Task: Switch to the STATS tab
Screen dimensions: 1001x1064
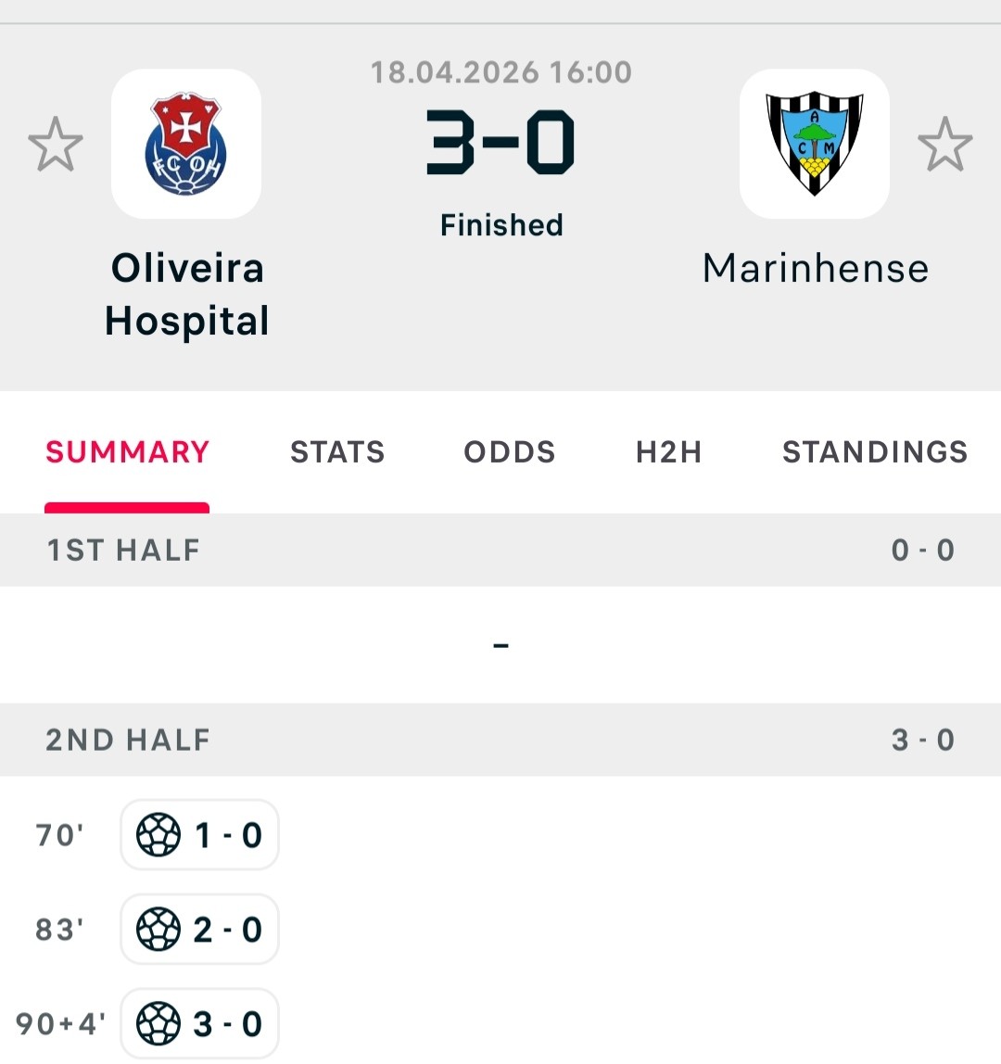Action: 337,452
